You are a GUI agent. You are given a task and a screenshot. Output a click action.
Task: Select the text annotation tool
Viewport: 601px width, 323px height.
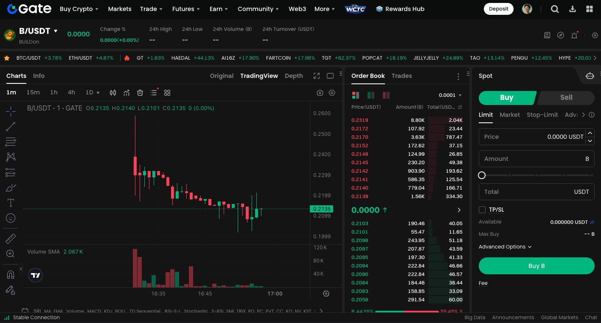pyautogui.click(x=10, y=203)
